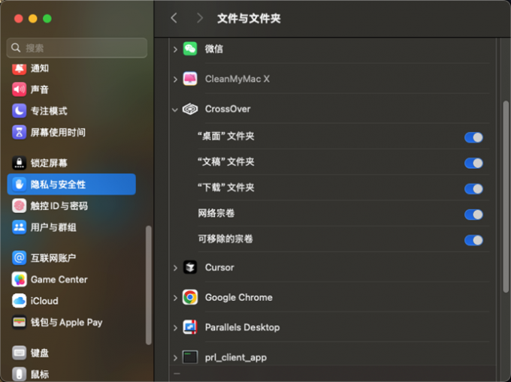Select 锁定屏幕 in sidebar
The width and height of the screenshot is (511, 382).
coord(71,163)
